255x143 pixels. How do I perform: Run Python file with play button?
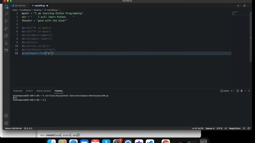coord(238,6)
